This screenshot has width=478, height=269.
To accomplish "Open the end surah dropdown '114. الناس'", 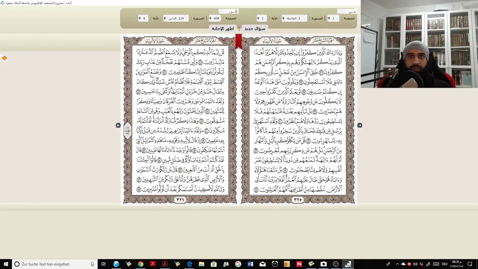I will (176, 18).
